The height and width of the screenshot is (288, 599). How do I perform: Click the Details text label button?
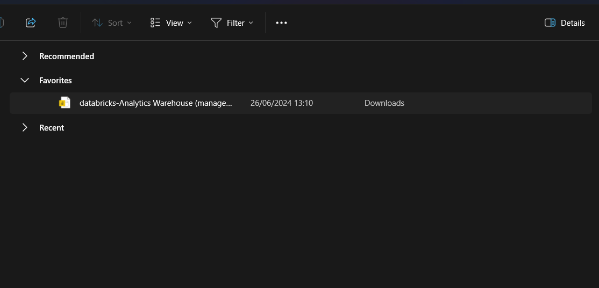[x=573, y=23]
